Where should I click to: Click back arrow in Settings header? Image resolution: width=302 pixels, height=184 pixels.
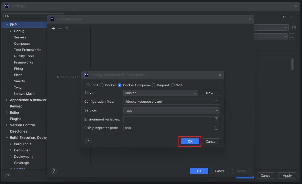coord(284,17)
